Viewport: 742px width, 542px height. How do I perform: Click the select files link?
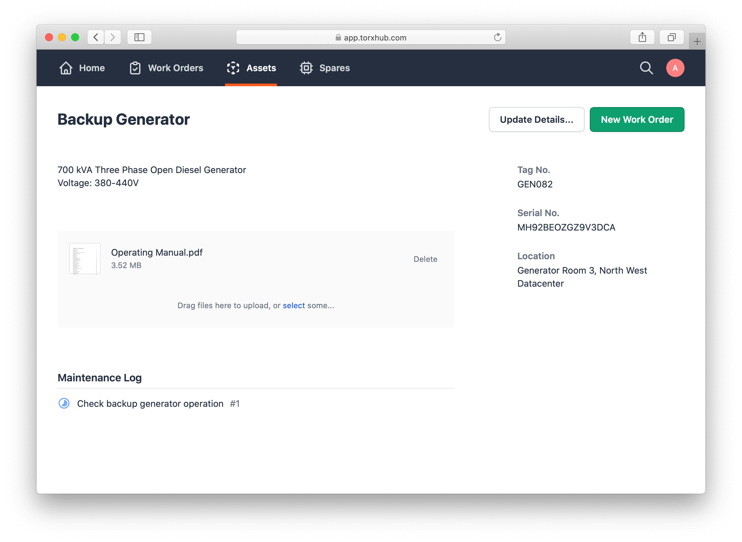294,306
